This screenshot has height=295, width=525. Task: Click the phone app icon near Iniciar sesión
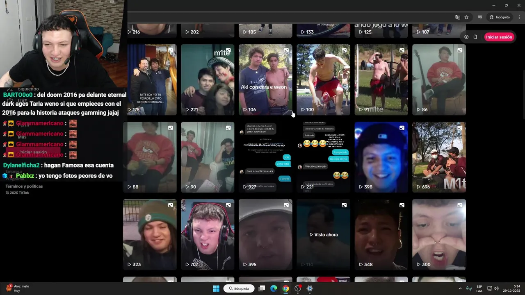point(475,37)
